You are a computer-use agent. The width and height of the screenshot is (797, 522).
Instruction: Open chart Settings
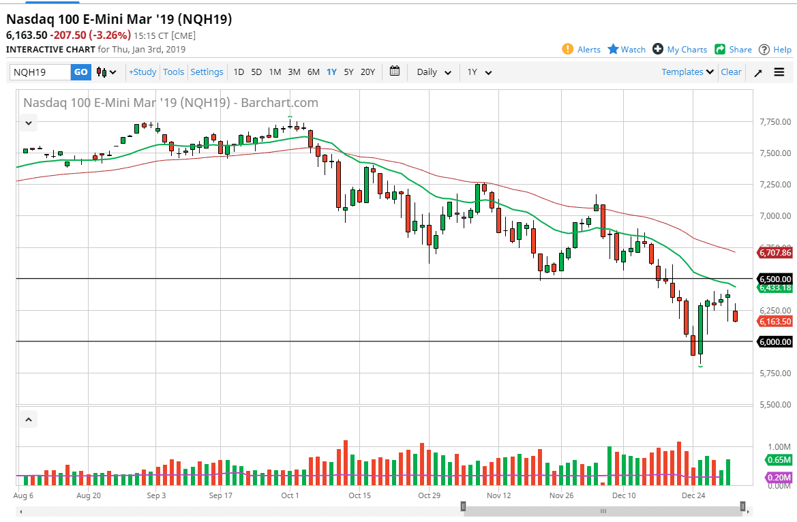coord(207,72)
